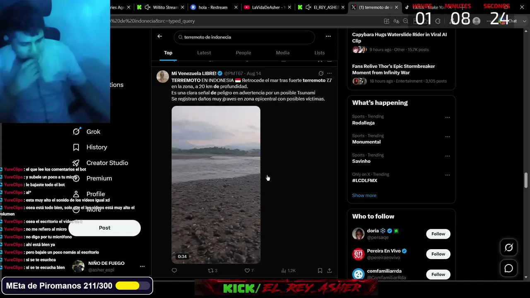The width and height of the screenshot is (530, 298).
Task: Unmute the EL_REY_ASHER tab audio icon
Action: (x=308, y=7)
